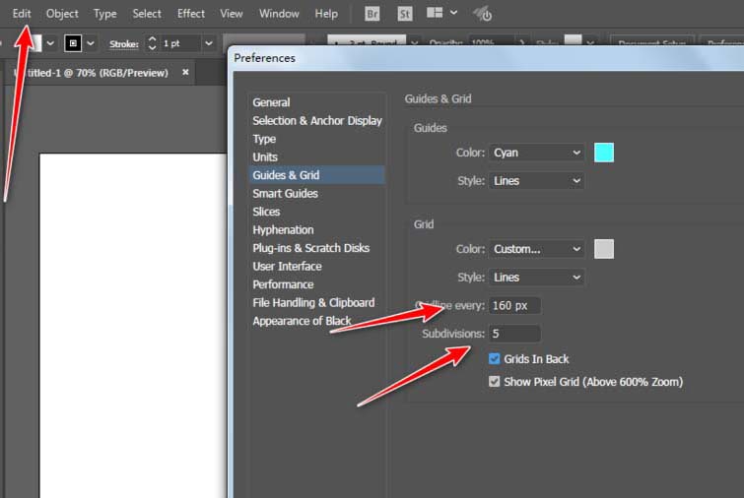Screen dimensions: 744x498
Task: Open the Guides Color dropdown showing Cyan
Action: point(536,153)
